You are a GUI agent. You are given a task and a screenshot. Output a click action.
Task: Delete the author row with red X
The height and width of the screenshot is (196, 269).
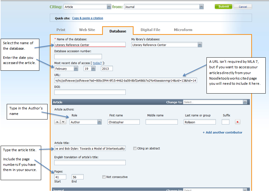tap(237, 122)
